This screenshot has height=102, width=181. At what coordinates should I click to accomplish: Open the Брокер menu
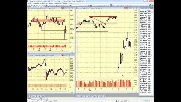click(51, 3)
